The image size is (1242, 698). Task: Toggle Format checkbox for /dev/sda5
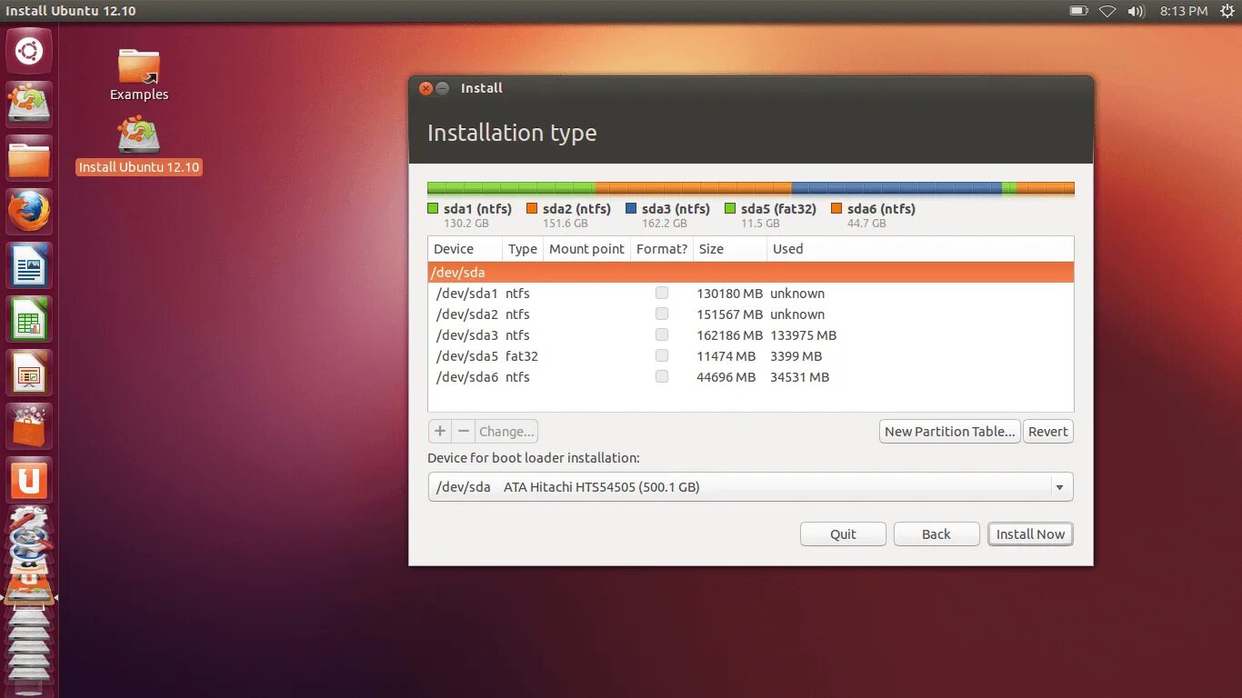(x=662, y=355)
